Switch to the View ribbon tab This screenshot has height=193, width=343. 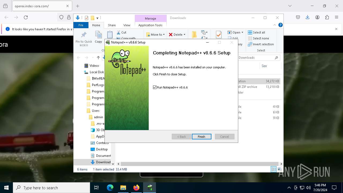coord(127,25)
